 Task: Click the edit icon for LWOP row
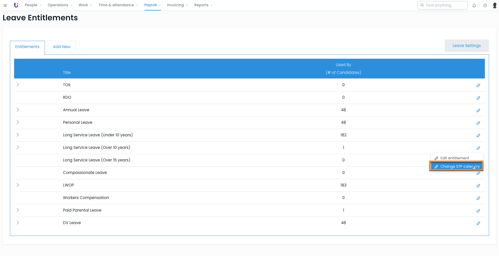[478, 186]
